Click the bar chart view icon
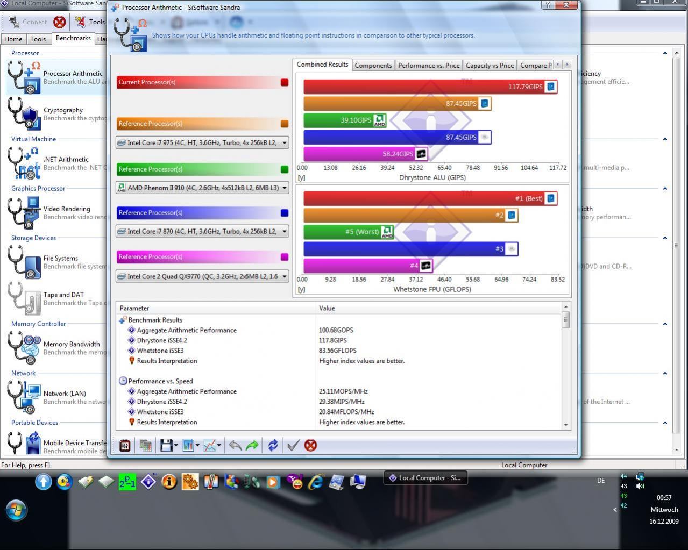 pyautogui.click(x=188, y=445)
